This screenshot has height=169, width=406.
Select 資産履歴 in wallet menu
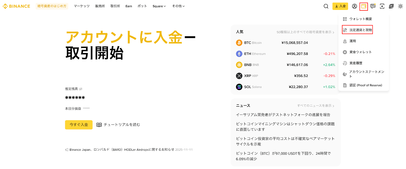click(x=356, y=63)
